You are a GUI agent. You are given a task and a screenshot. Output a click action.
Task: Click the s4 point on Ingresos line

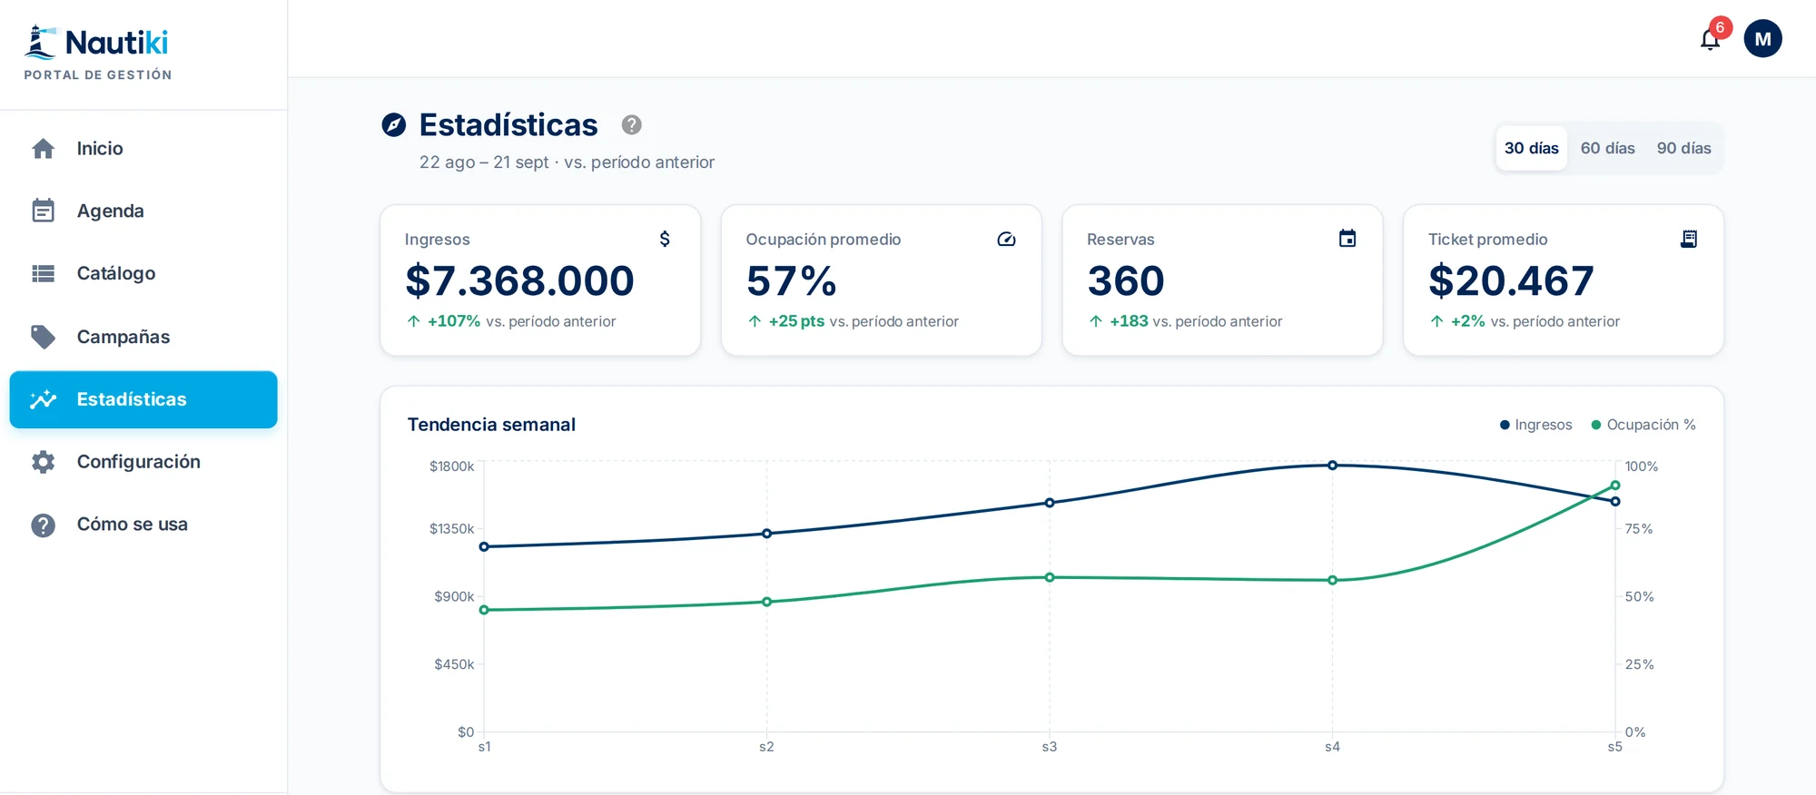tap(1332, 465)
